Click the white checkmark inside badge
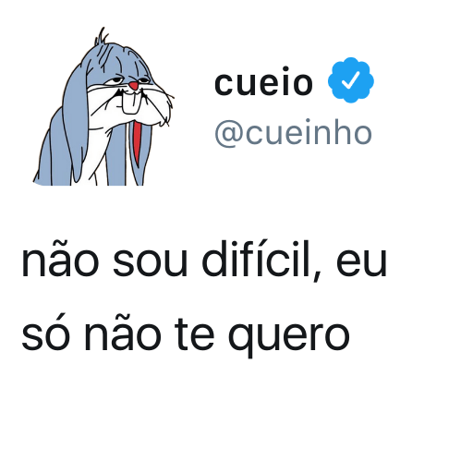The width and height of the screenshot is (473, 473). coord(351,80)
